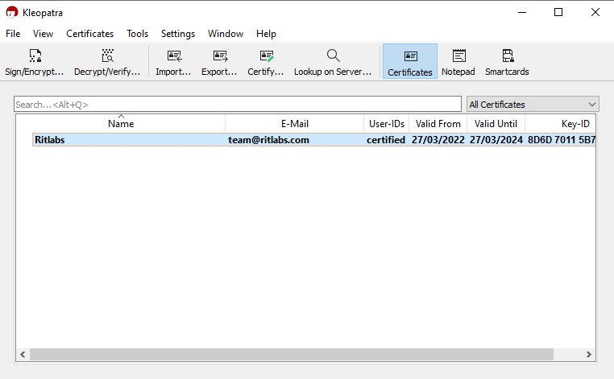Image resolution: width=614 pixels, height=379 pixels.
Task: Open the Settings menu
Action: 178,34
